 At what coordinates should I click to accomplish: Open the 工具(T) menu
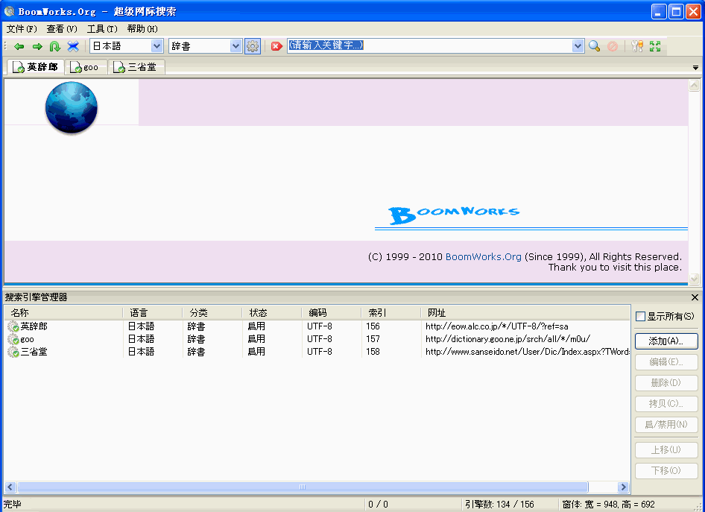pos(102,29)
